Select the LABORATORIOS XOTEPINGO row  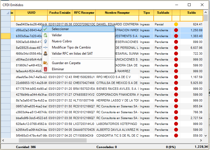(117, 124)
